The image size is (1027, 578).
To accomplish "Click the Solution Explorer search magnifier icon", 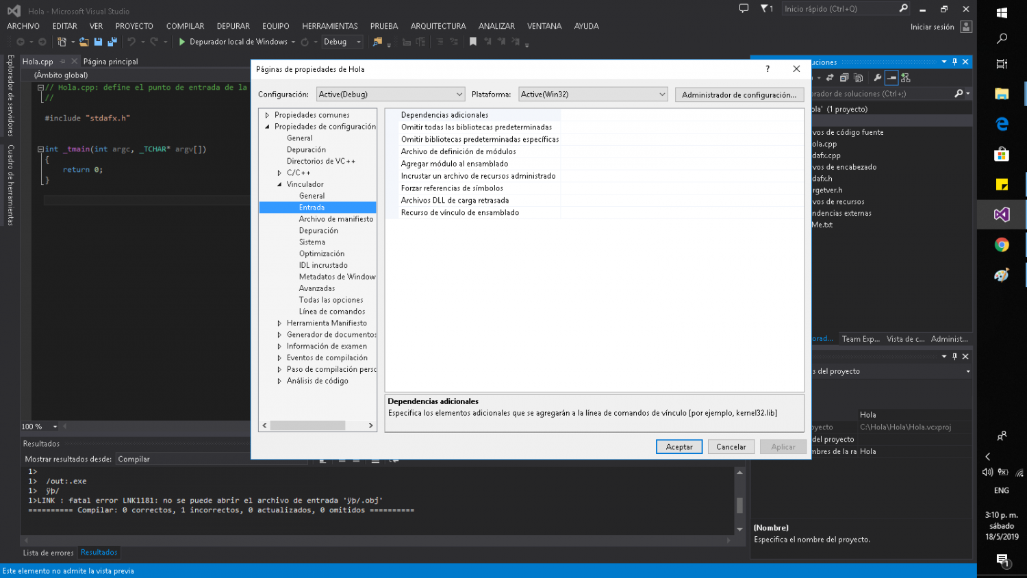I will [959, 93].
